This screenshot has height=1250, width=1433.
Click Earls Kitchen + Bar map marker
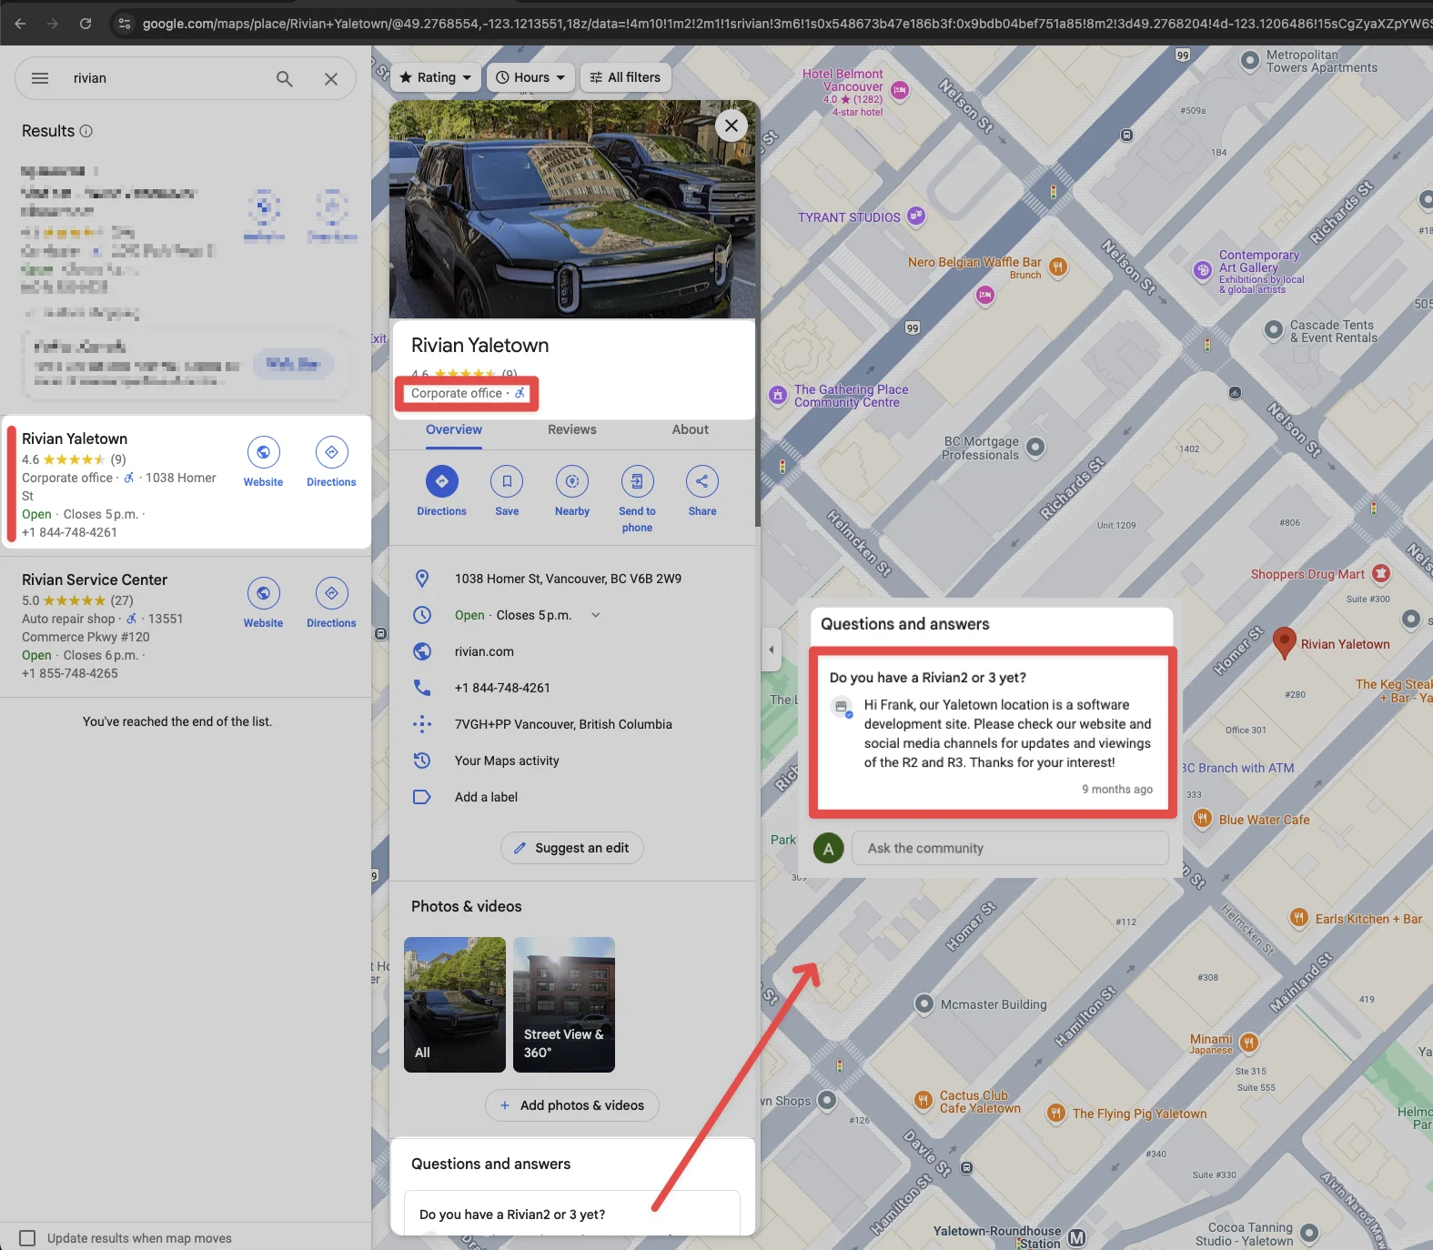(x=1299, y=918)
